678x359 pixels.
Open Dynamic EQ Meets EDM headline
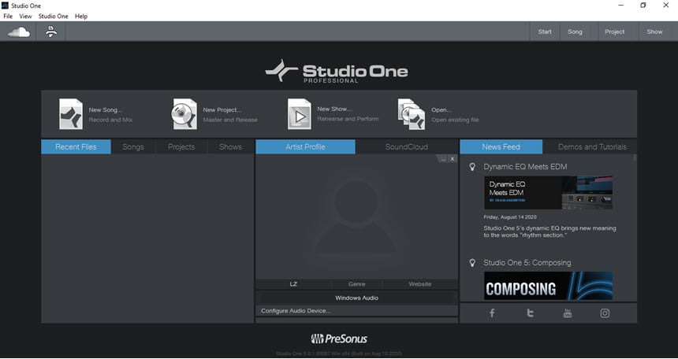[525, 167]
